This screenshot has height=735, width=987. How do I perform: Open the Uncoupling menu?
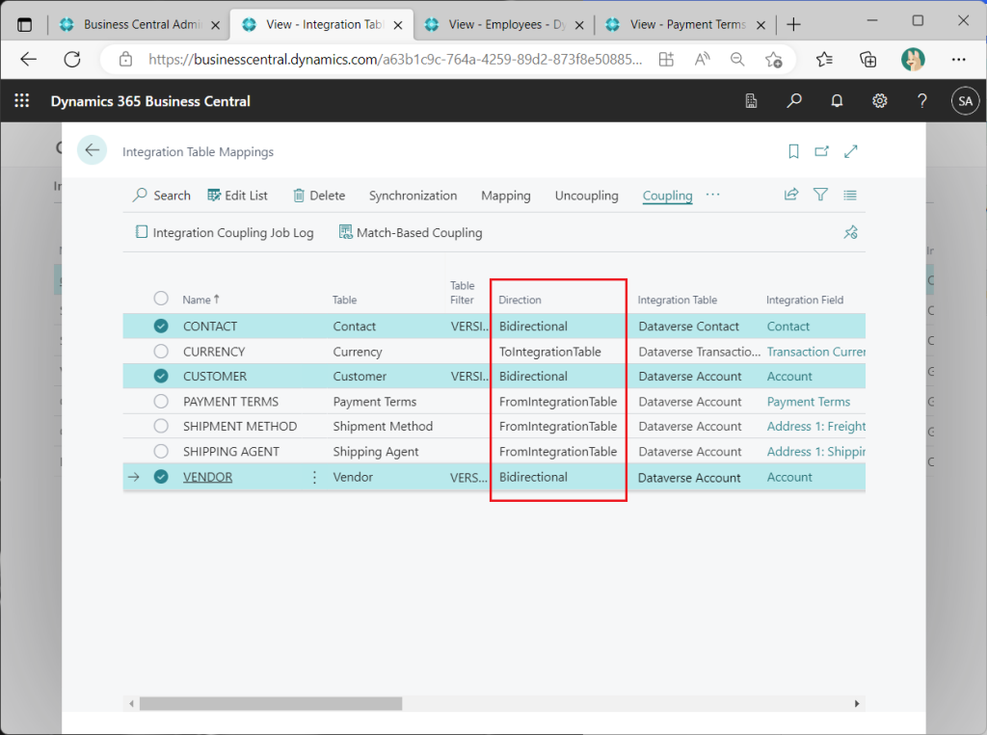(587, 196)
